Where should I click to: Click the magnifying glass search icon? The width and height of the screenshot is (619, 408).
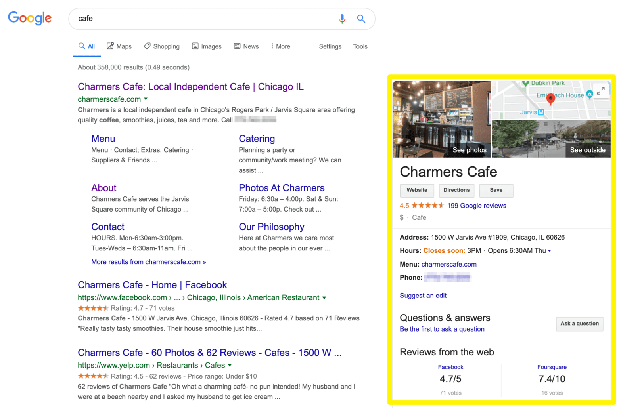coord(361,19)
